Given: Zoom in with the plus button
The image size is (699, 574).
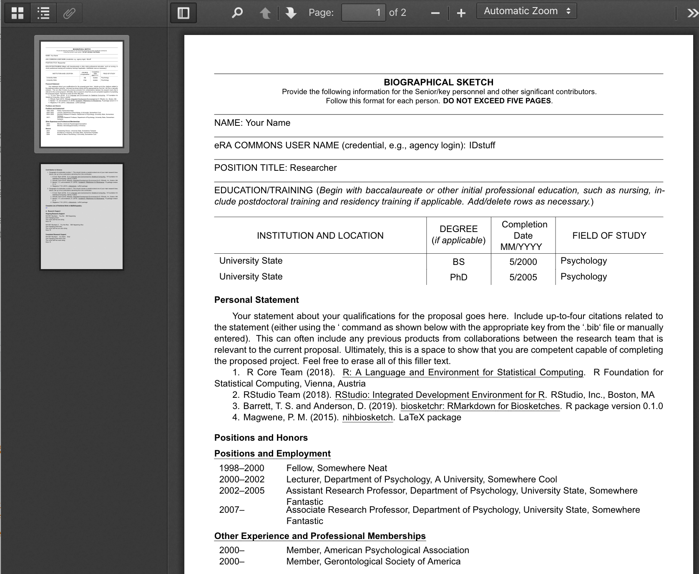Looking at the screenshot, I should click(461, 13).
